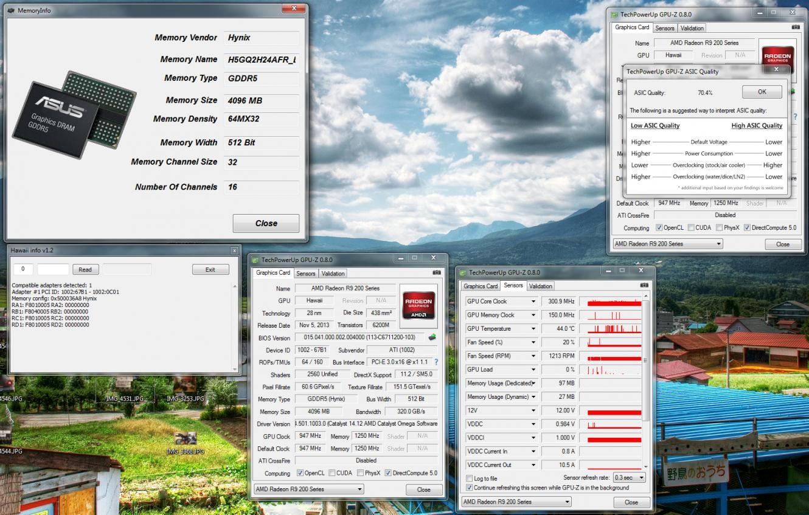Toggle CUDA checkbox in top-right GPU-Z window

coord(691,228)
